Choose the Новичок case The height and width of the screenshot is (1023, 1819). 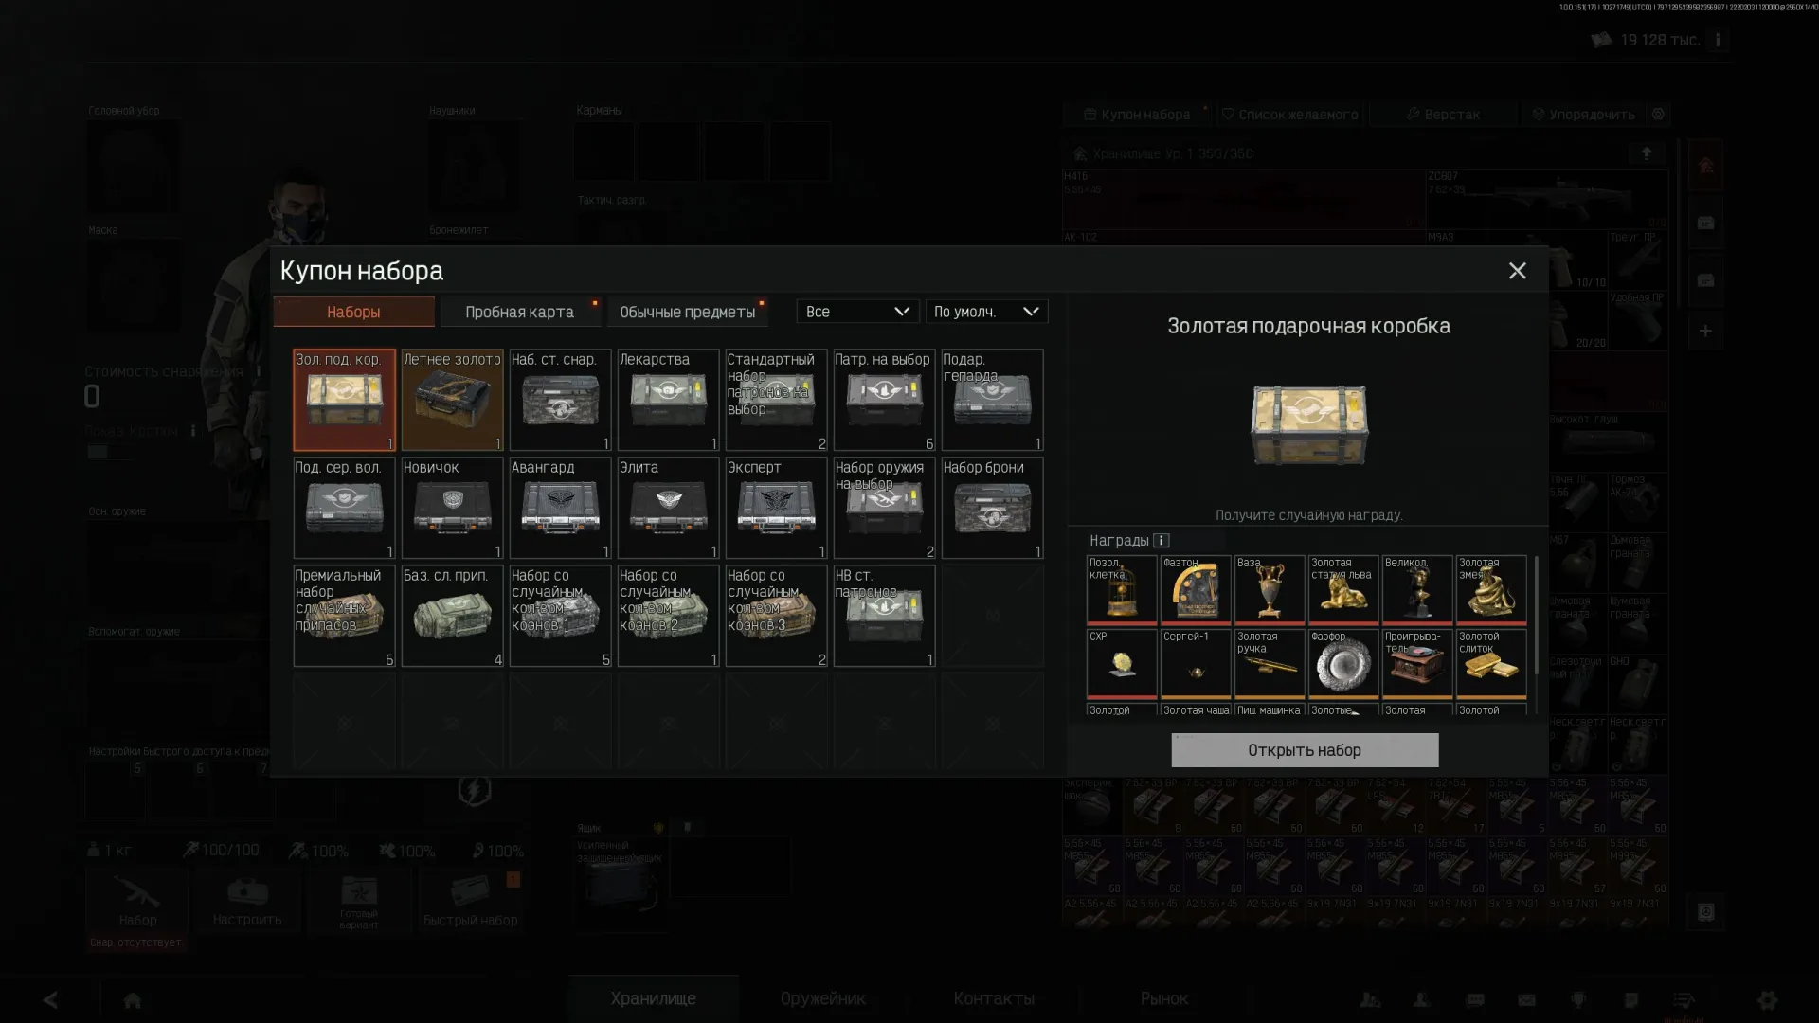[452, 508]
